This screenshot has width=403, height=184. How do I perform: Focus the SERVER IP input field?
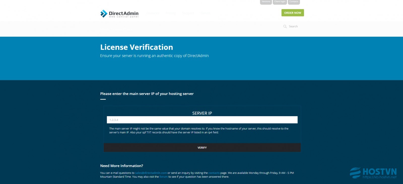click(202, 120)
